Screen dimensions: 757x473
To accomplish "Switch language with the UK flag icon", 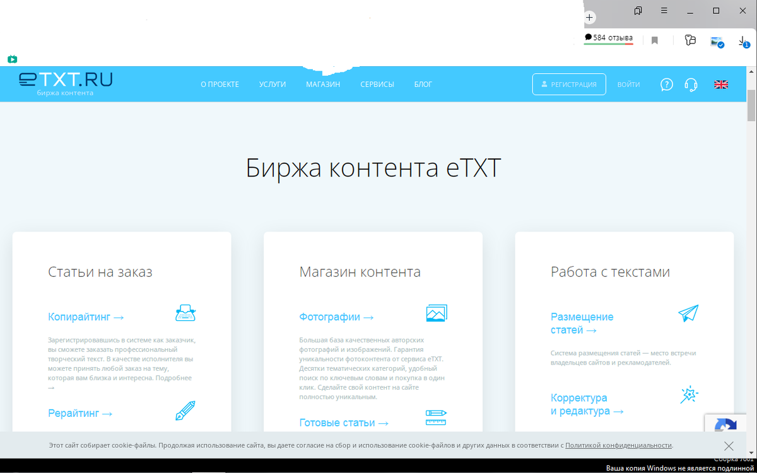I will pos(721,85).
